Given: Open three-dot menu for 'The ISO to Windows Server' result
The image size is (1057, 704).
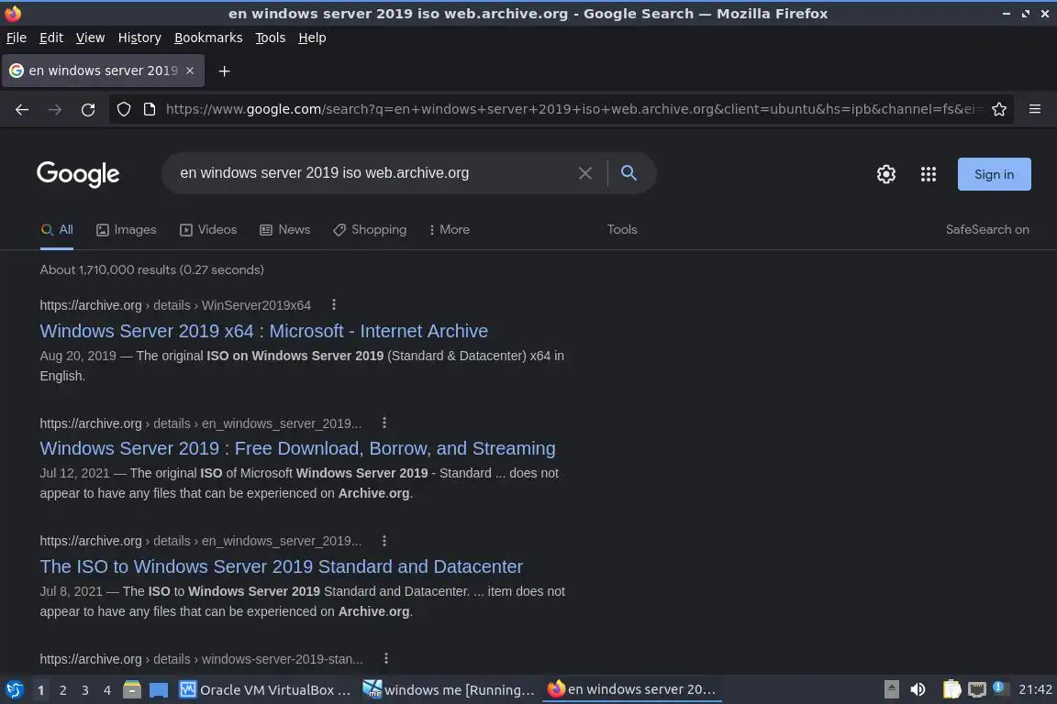Looking at the screenshot, I should click(x=384, y=540).
